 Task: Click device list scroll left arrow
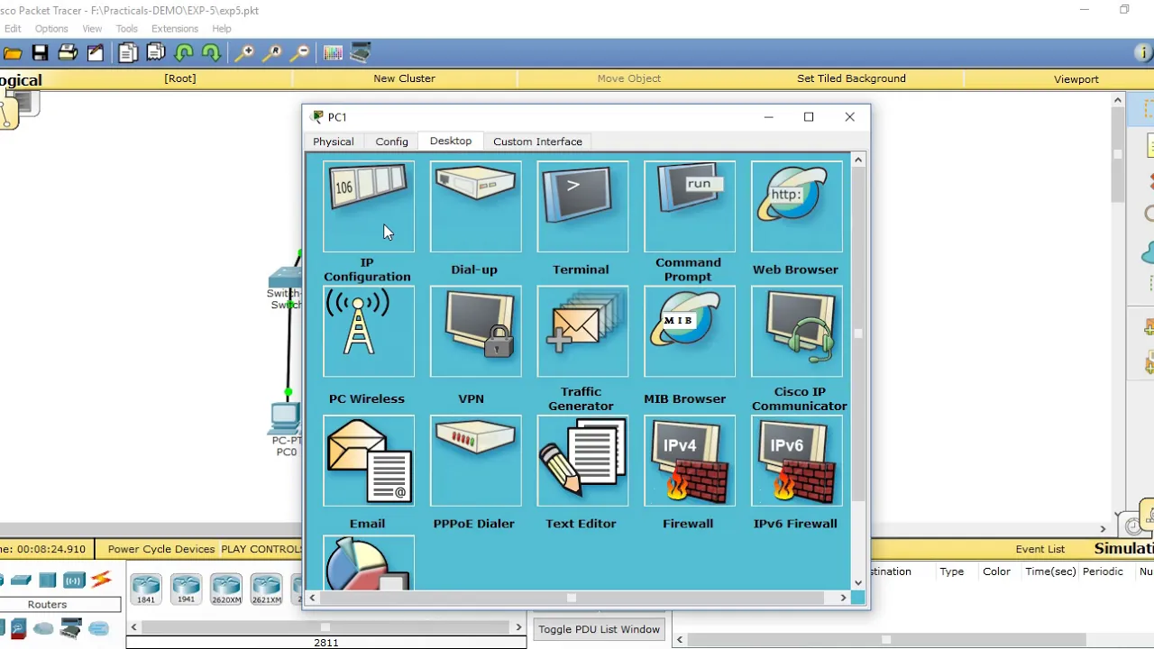tap(133, 627)
